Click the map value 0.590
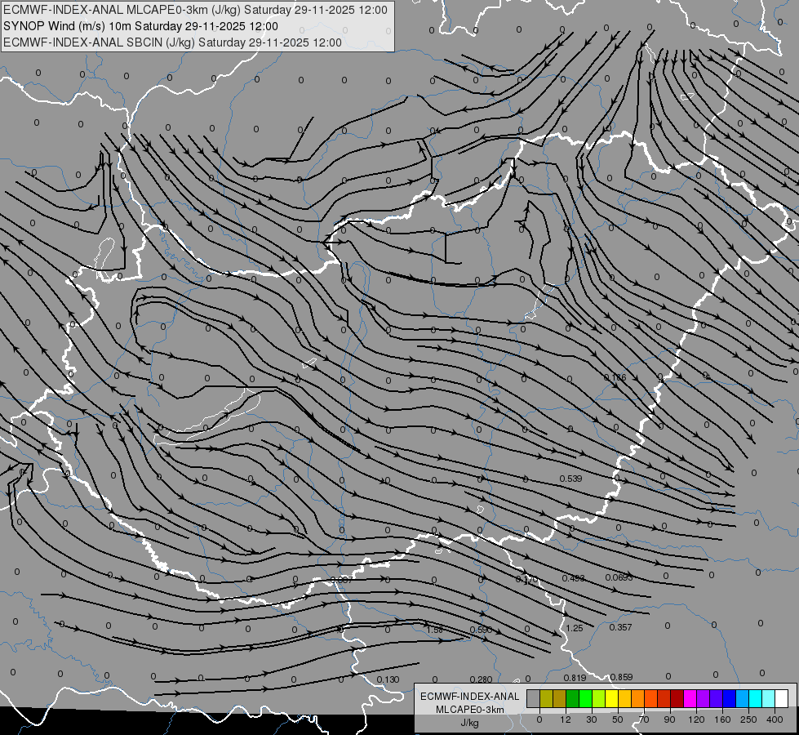The height and width of the screenshot is (735, 799). (x=481, y=630)
